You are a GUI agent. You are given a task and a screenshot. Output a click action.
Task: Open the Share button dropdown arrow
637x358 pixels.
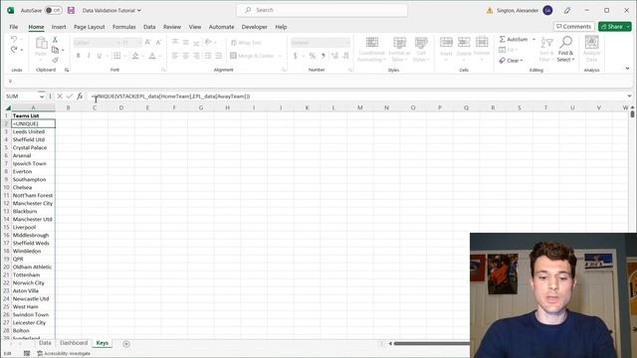628,27
